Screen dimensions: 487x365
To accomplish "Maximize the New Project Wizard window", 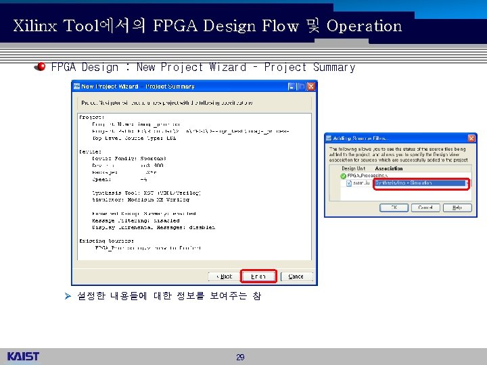I will coord(301,87).
